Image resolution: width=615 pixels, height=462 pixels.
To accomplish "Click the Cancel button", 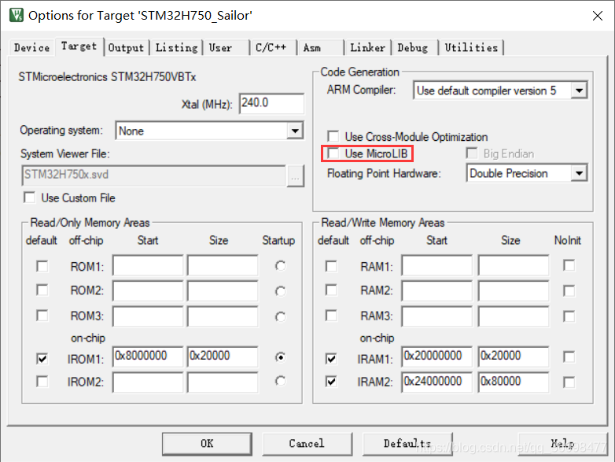I will coord(307,444).
